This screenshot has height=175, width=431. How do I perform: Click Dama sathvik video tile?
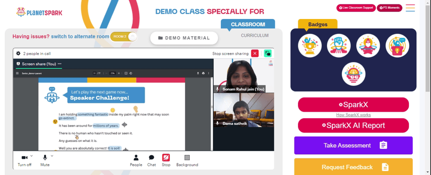[244, 110]
